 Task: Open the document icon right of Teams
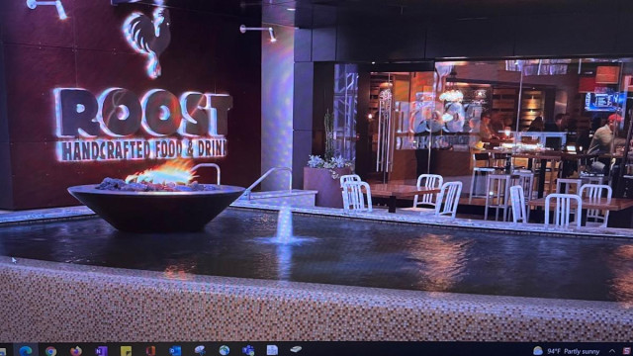tap(272, 349)
